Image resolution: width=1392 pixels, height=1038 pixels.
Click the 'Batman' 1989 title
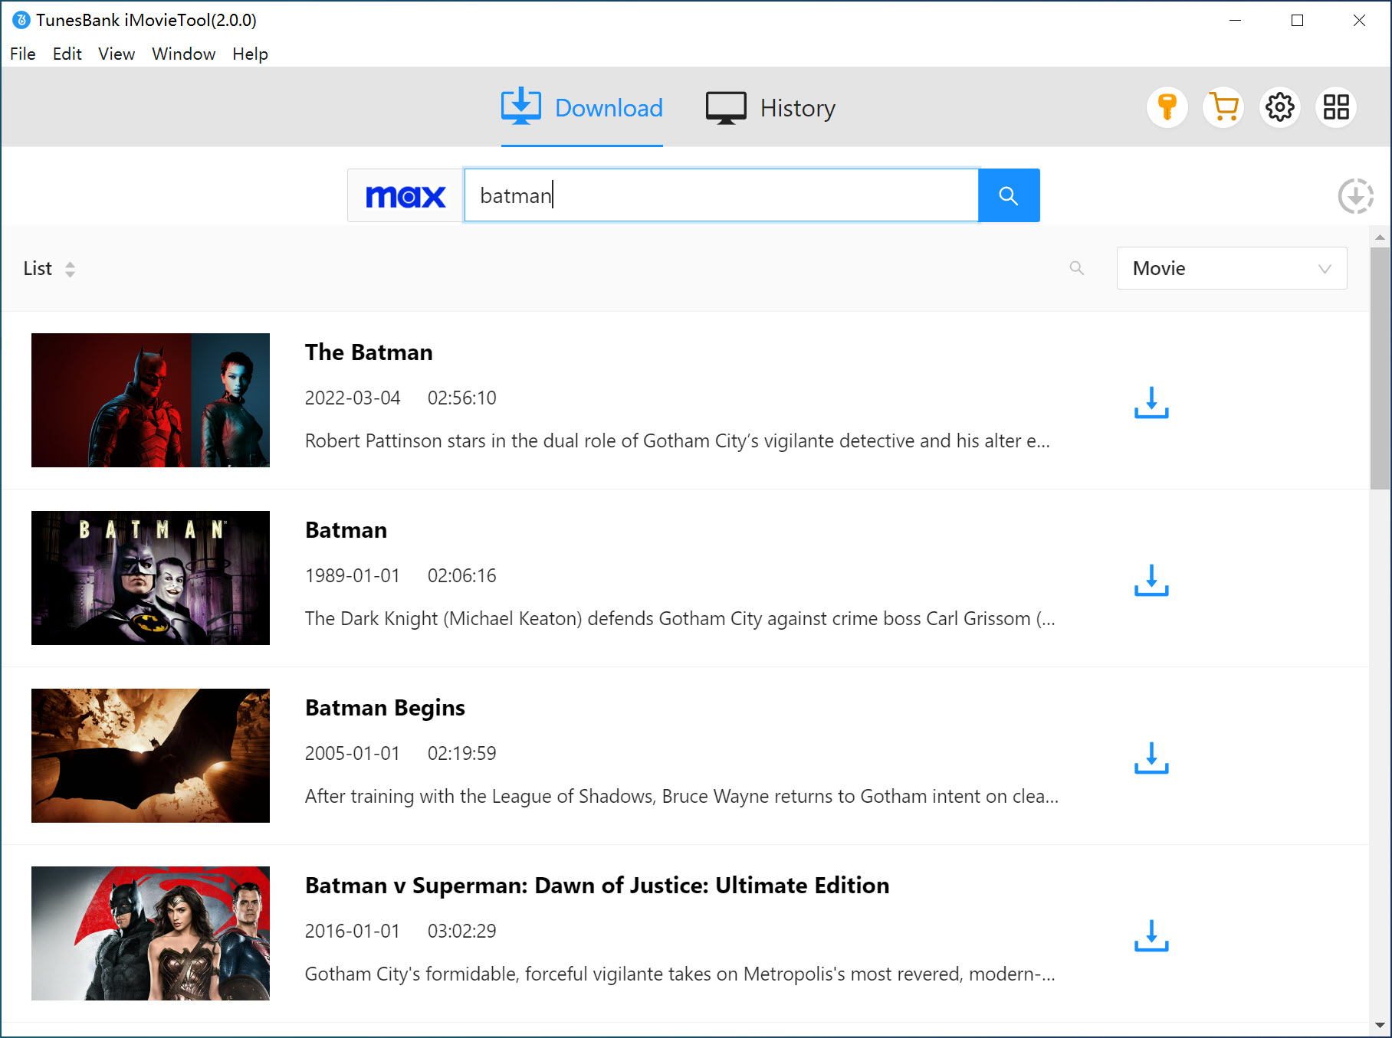pos(346,530)
